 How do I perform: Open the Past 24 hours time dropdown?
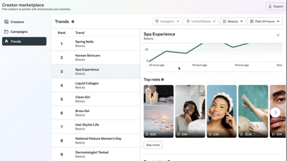click(265, 21)
